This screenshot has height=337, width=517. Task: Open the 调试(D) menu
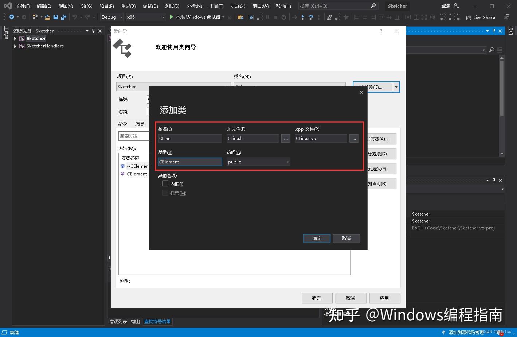point(150,6)
